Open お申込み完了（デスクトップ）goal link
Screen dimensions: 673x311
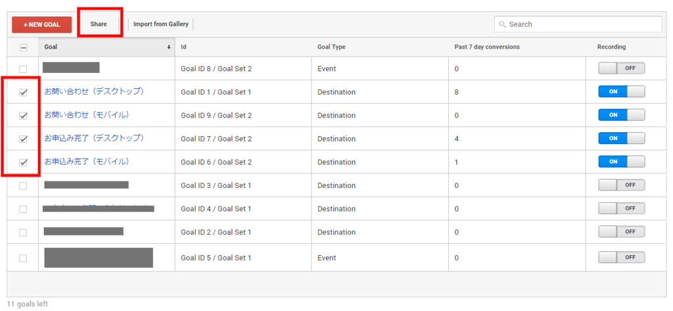click(x=95, y=138)
